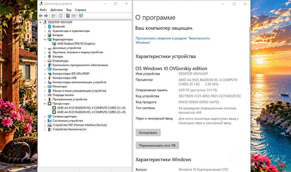Click the About window vertical scrollbar
Viewport: 291px width, 172px height.
pyautogui.click(x=250, y=55)
